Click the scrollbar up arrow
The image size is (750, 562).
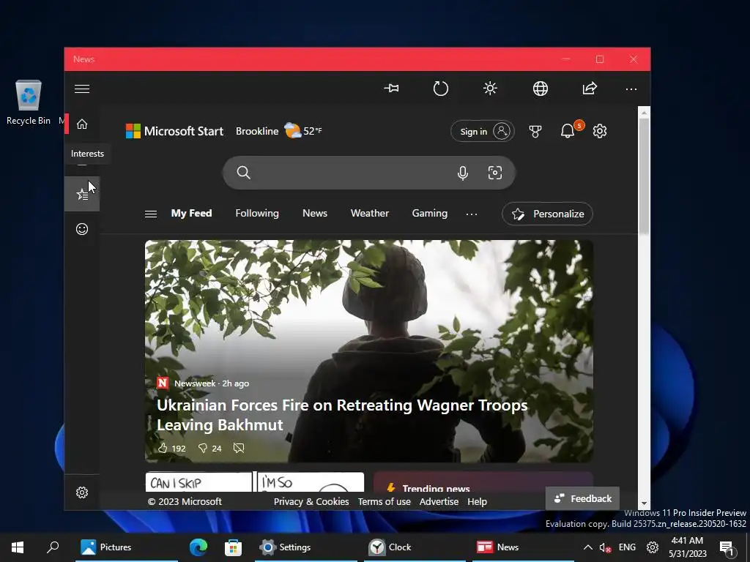click(x=644, y=113)
